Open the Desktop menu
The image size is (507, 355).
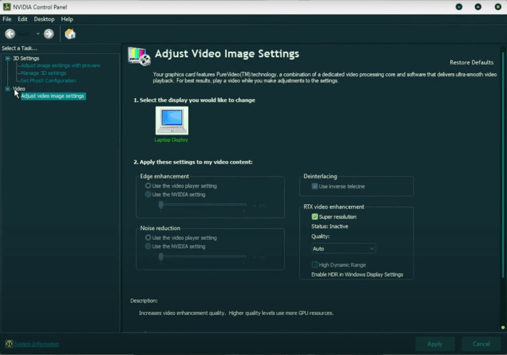(44, 19)
